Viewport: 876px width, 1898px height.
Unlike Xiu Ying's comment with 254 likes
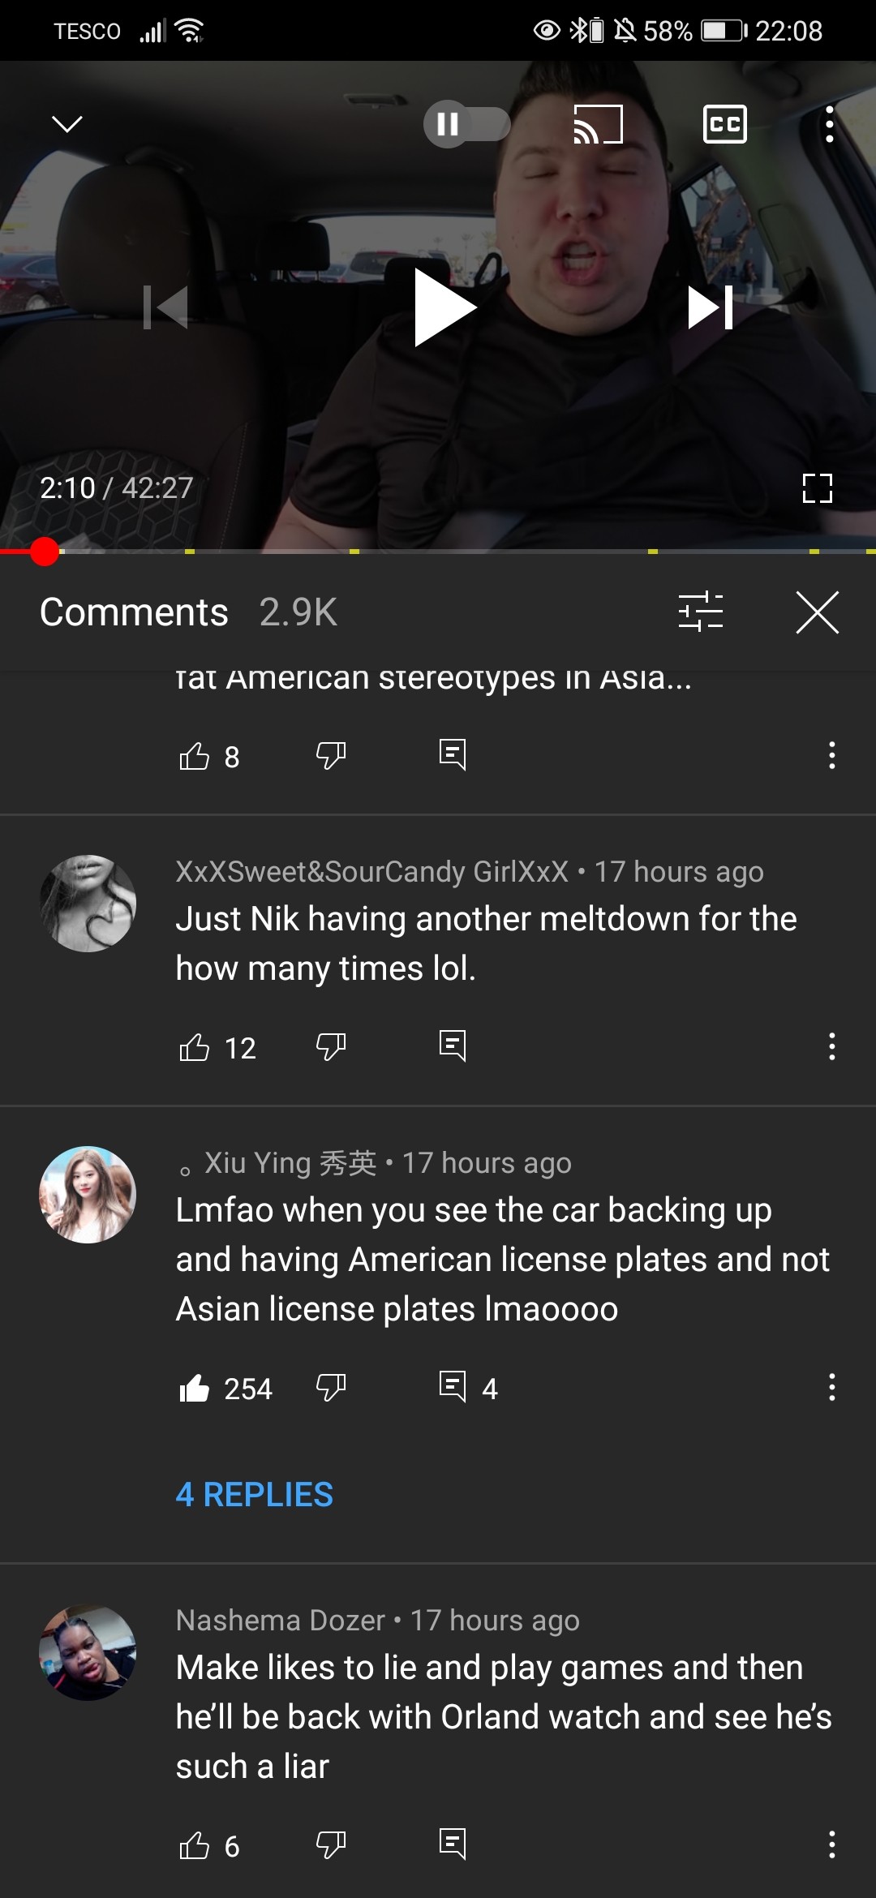(x=195, y=1388)
